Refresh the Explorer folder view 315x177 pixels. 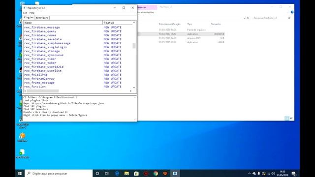(x=248, y=18)
